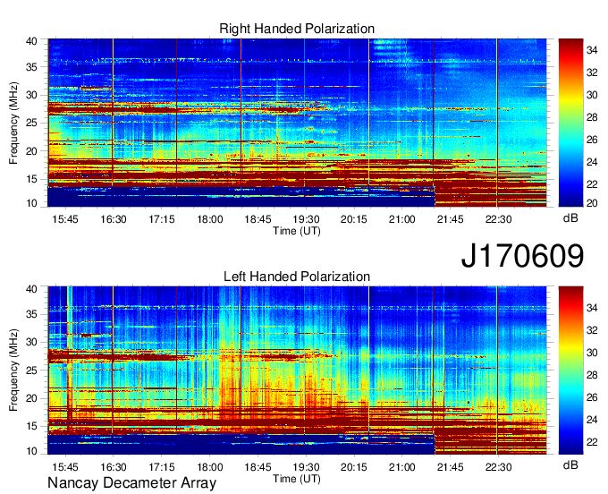Click the 19:30 time tick on the Right Handed plot
This screenshot has width=608, height=494.
point(306,219)
